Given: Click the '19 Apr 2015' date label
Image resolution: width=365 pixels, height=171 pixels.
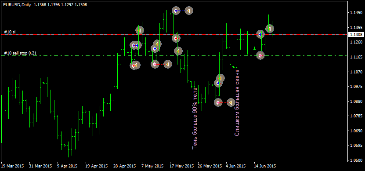Looking at the screenshot, I should pyautogui.click(x=97, y=166).
